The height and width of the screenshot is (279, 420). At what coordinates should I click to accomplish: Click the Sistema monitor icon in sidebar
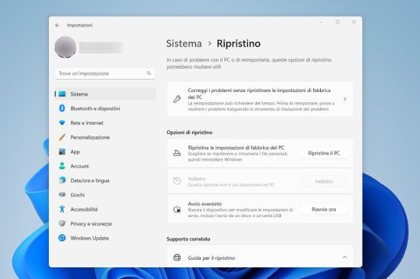pyautogui.click(x=62, y=93)
